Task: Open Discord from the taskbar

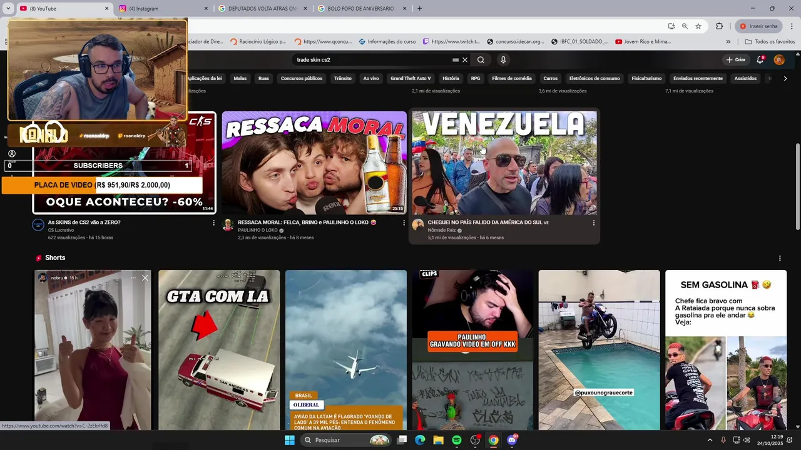Action: pos(512,440)
